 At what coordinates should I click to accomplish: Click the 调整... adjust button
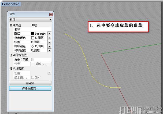tap(41, 64)
